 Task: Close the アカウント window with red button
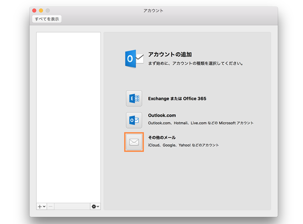tap(35, 10)
